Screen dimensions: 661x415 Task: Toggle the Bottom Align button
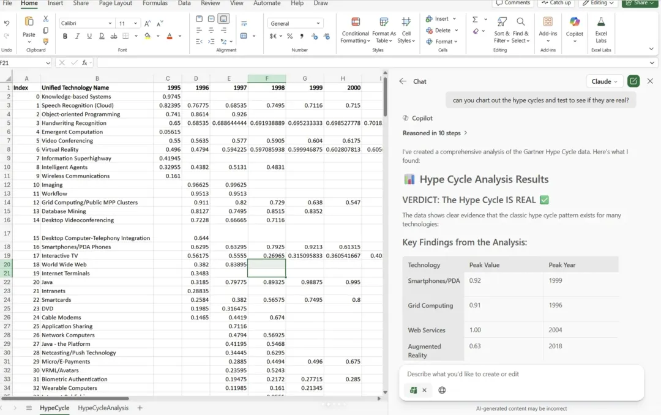(x=223, y=18)
